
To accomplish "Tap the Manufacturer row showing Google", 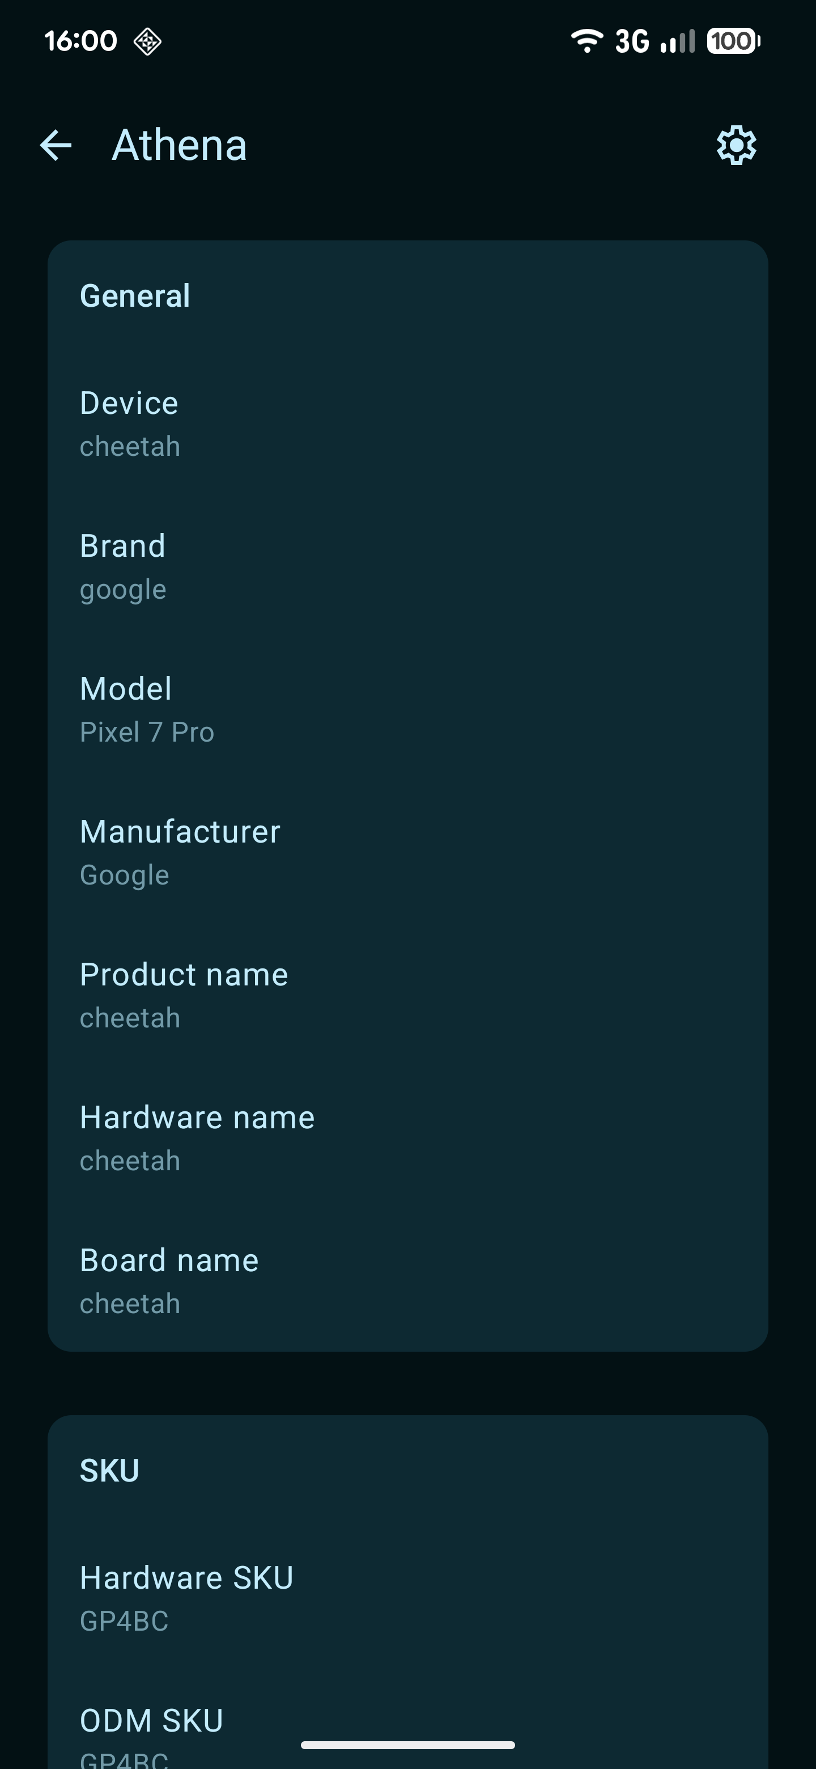I will tap(407, 852).
